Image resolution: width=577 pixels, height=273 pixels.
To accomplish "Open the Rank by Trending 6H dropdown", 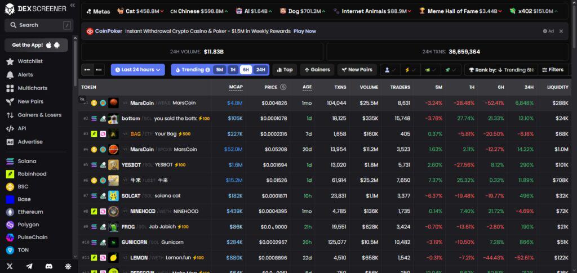I will point(501,70).
